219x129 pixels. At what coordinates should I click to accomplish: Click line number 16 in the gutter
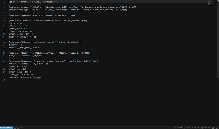4,42
